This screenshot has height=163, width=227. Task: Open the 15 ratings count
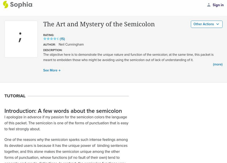click(62, 39)
